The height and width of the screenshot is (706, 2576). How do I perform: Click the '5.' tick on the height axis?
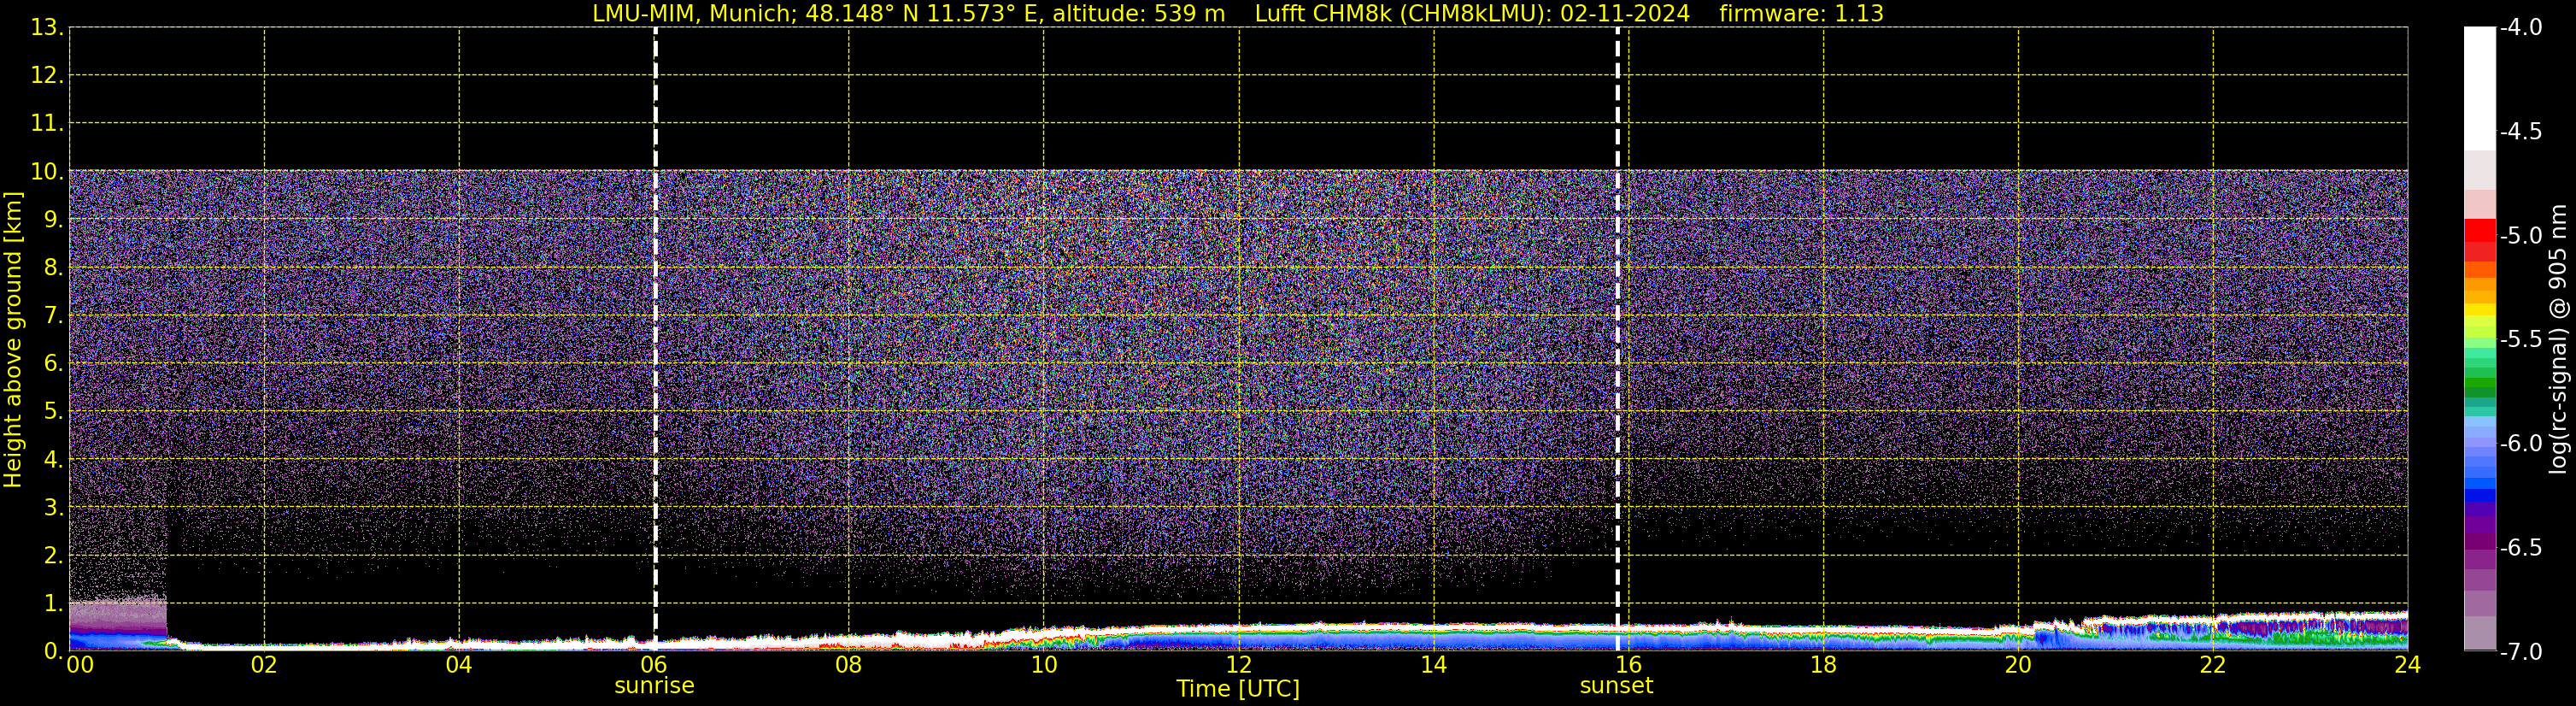[53, 412]
